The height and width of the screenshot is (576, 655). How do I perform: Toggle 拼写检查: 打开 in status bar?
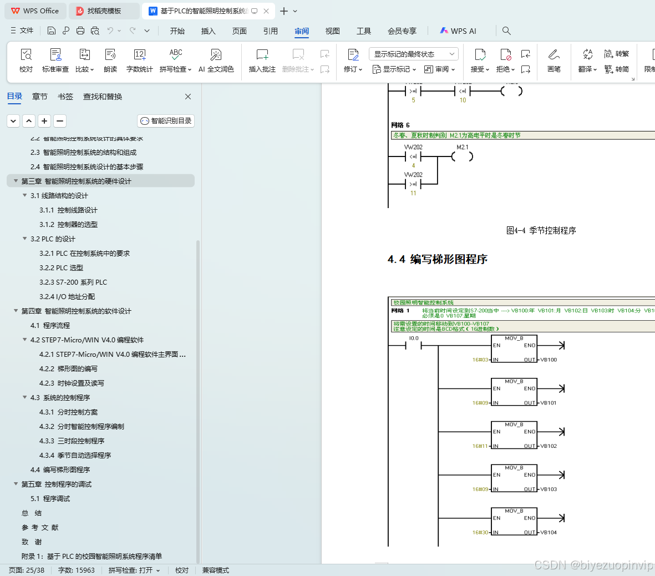(134, 570)
